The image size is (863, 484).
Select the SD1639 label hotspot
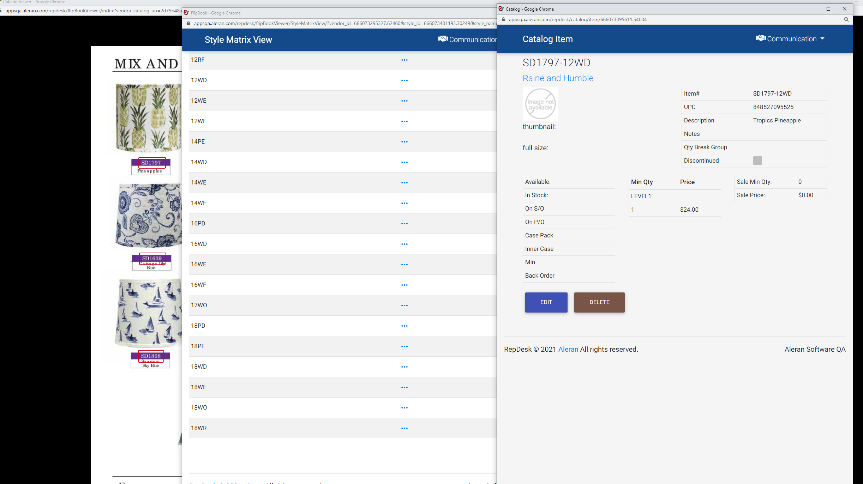click(152, 258)
